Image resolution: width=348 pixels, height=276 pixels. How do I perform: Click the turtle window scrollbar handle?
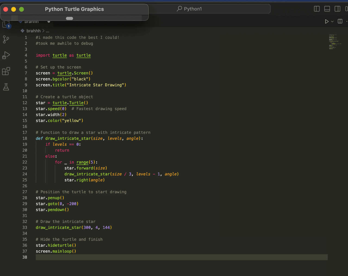[70, 18]
